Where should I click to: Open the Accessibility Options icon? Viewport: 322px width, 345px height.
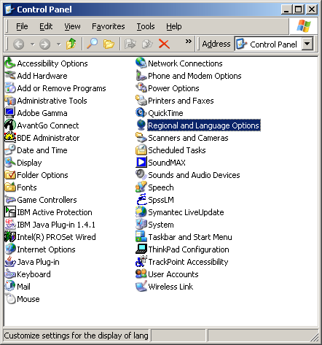10,63
